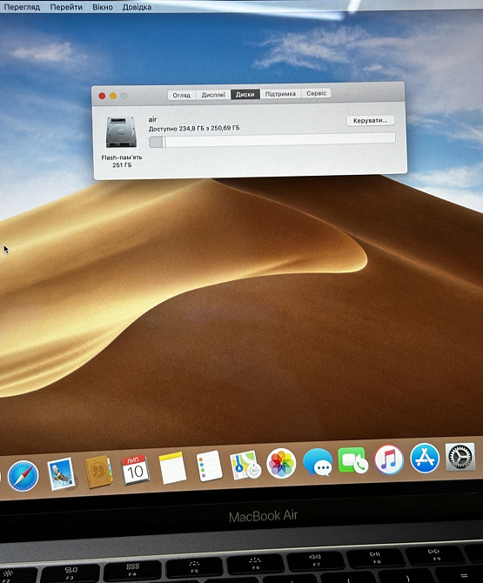Image resolution: width=483 pixels, height=583 pixels.
Task: Open Reminders from the Dock
Action: [x=209, y=466]
